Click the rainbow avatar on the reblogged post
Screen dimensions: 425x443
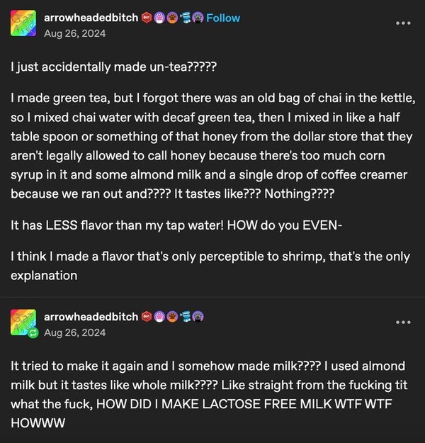coord(23,322)
